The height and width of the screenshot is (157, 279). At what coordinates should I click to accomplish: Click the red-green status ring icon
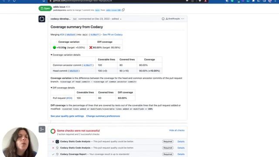(53, 131)
